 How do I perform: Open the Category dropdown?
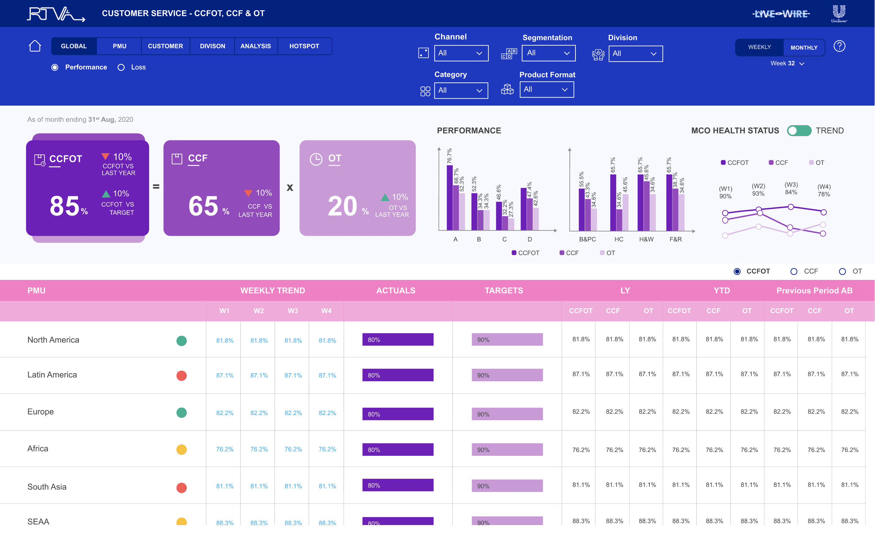[x=461, y=90]
